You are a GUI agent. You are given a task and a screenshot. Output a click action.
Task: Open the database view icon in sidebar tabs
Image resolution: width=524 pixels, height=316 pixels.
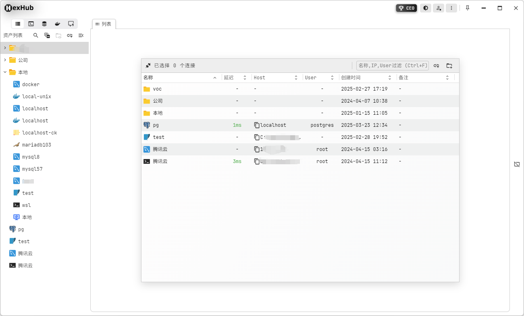[x=44, y=24]
